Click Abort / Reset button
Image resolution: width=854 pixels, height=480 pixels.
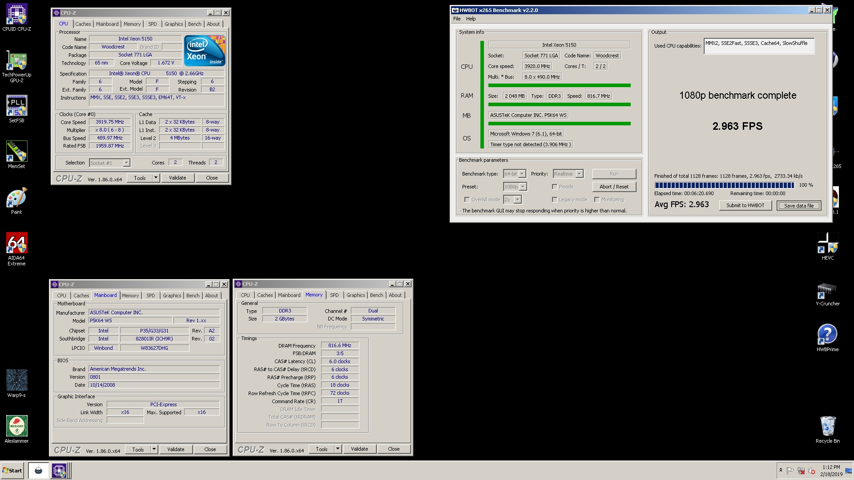click(x=614, y=187)
